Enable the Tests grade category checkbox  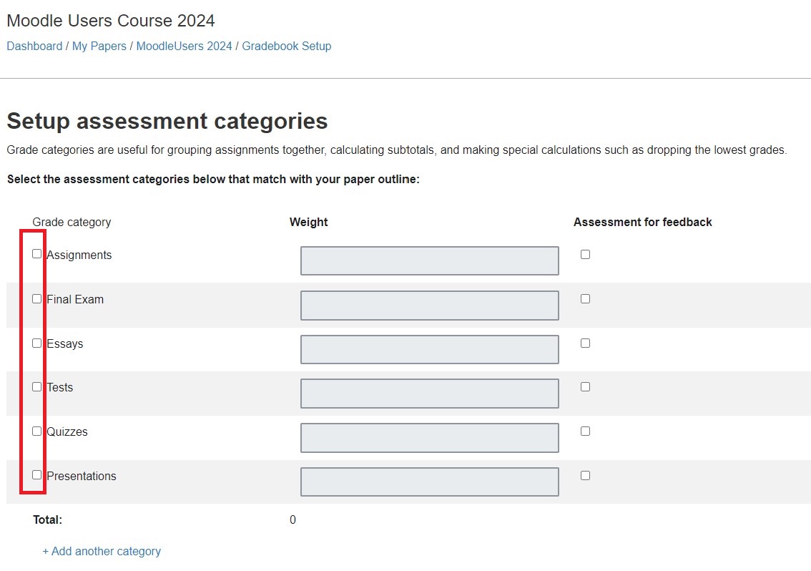[x=36, y=386]
